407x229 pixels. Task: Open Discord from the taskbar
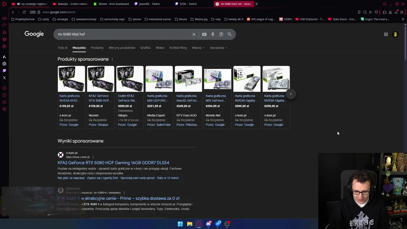pyautogui.click(x=208, y=224)
